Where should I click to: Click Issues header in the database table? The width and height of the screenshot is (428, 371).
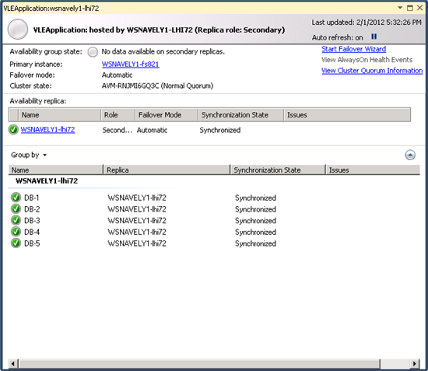coord(373,170)
